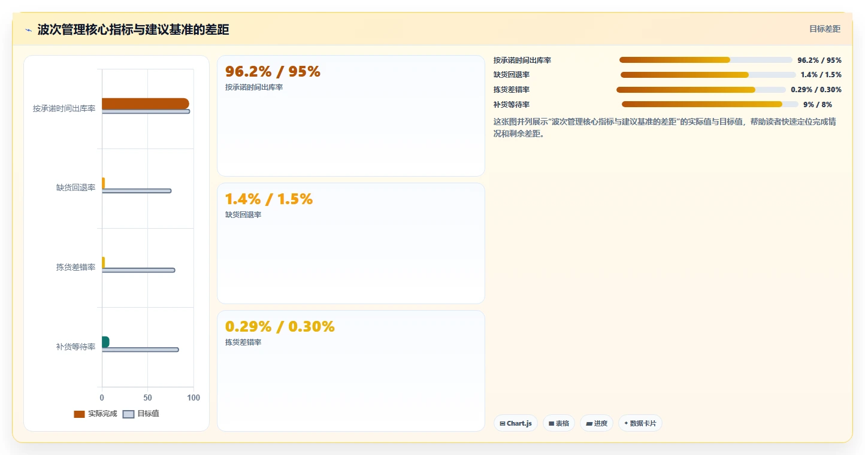Viewport: 865px width, 455px height.
Task: Click the progress value 96.2% / 95%
Action: [x=819, y=60]
